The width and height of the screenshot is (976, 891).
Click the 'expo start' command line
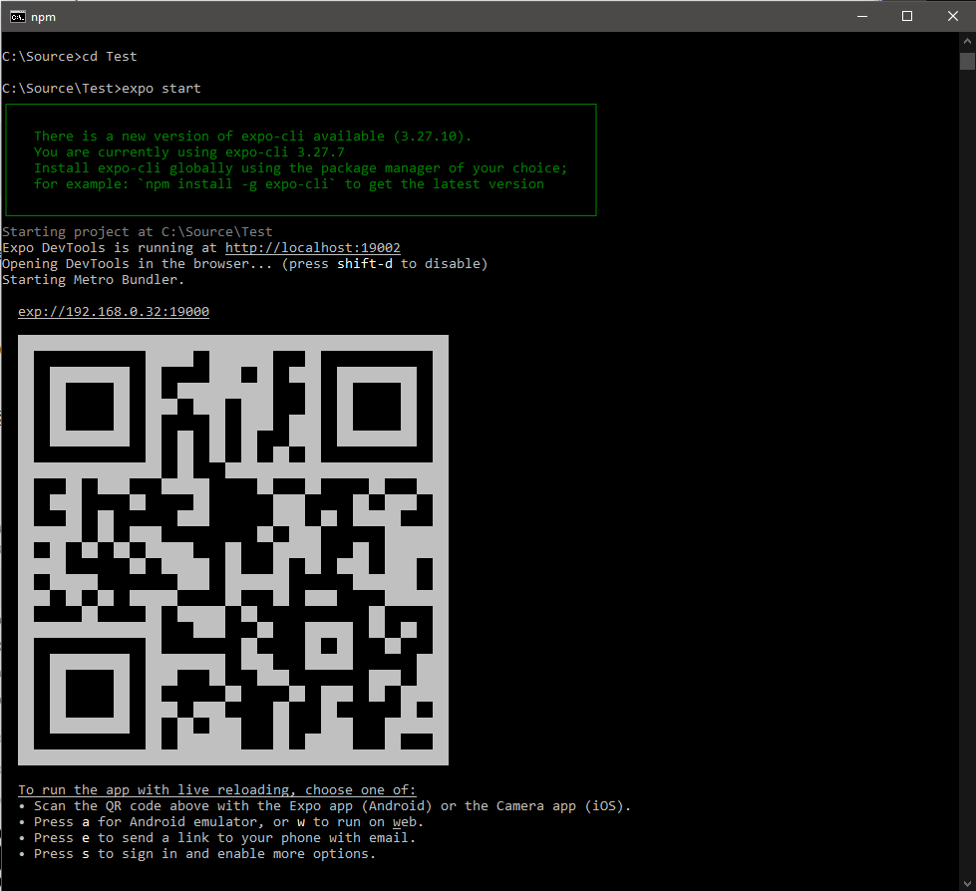pyautogui.click(x=102, y=89)
